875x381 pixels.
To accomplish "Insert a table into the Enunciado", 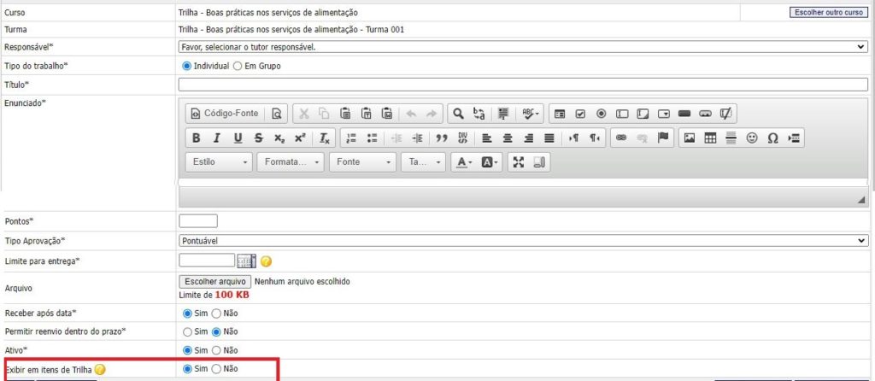I will 710,138.
